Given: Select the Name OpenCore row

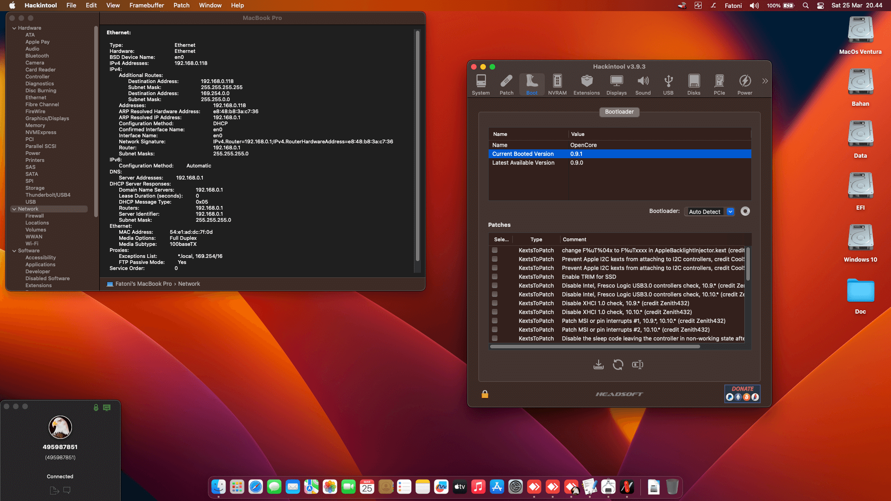Looking at the screenshot, I should pos(620,145).
